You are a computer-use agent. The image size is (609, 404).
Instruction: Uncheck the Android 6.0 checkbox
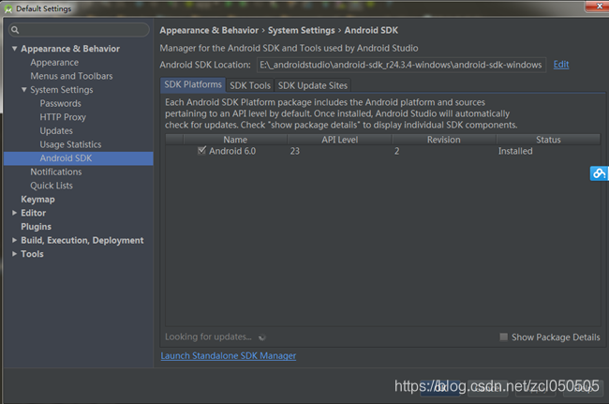coord(201,150)
